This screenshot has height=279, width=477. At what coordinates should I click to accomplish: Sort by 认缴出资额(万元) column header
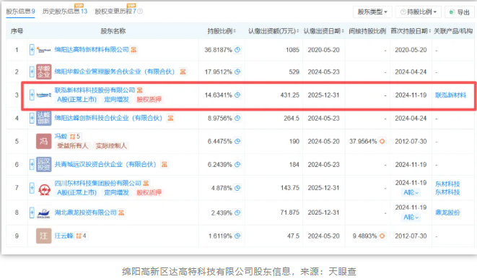pos(273,31)
